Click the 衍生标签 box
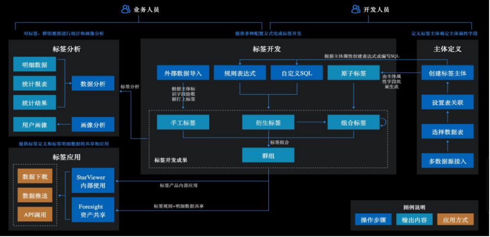This screenshot has width=490, height=237. pyautogui.click(x=268, y=122)
